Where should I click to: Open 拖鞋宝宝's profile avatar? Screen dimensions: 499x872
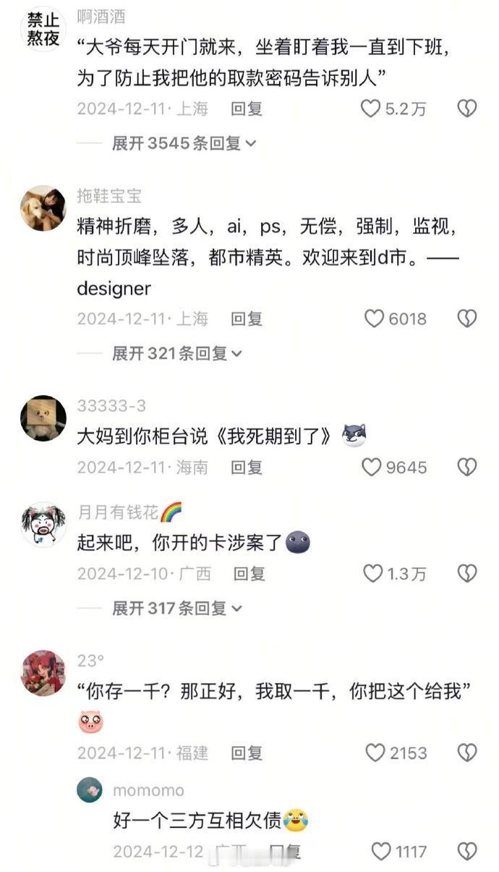[x=43, y=208]
